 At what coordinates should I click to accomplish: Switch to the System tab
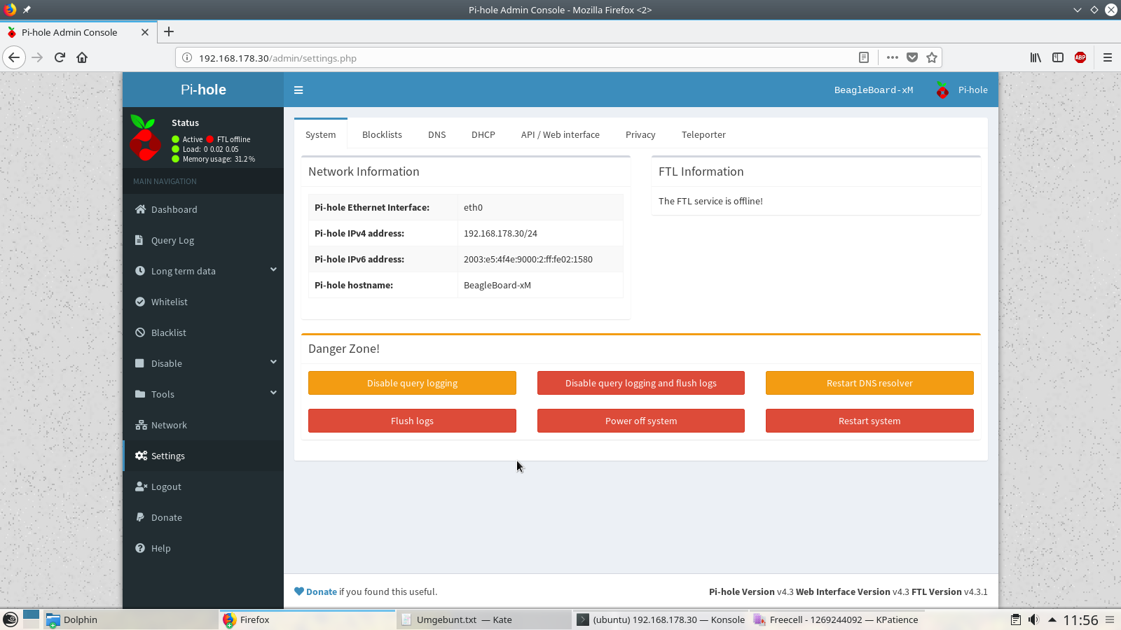pos(321,134)
